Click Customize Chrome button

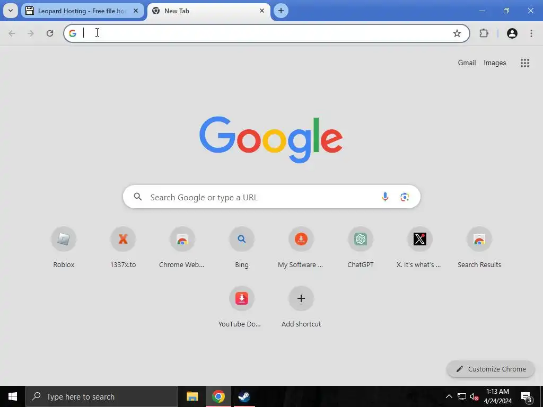tap(491, 369)
